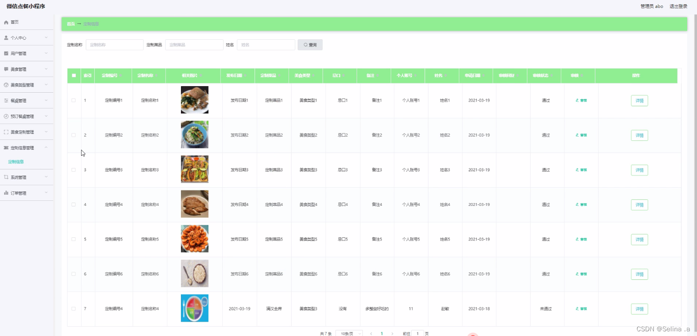This screenshot has height=336, width=697.
Task: Check the select-all checkbox in table header
Action: pyautogui.click(x=74, y=75)
